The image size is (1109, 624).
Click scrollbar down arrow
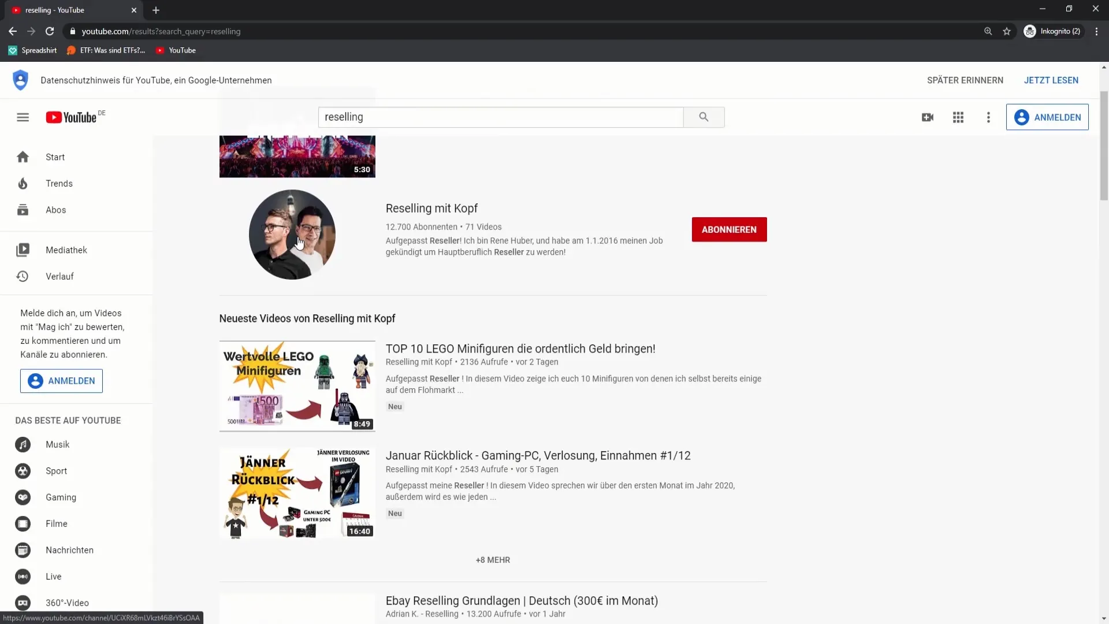coord(1104,619)
